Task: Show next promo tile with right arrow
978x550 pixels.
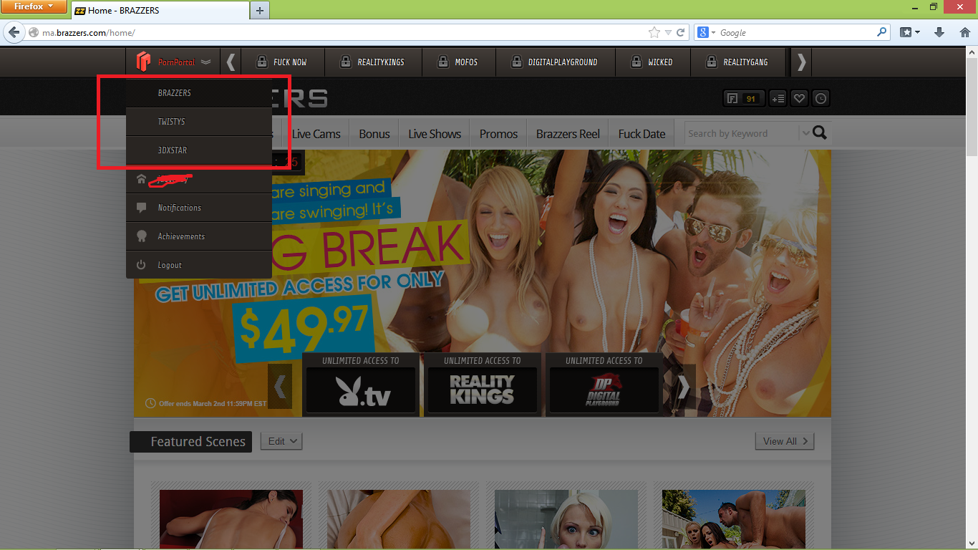Action: click(x=682, y=387)
